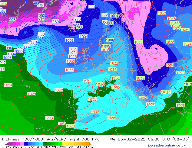The width and height of the screenshot is (192, 148).
Task: Click the legend value 275
Action: (x=31, y=147)
